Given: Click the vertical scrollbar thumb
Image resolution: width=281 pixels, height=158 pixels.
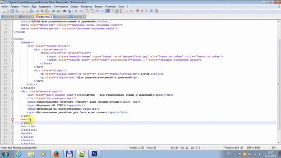Looking at the screenshot, I should point(279,84).
